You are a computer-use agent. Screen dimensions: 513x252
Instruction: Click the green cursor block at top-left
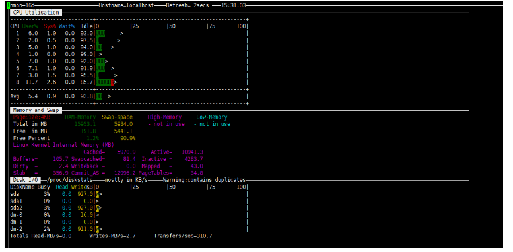click(9, 5)
